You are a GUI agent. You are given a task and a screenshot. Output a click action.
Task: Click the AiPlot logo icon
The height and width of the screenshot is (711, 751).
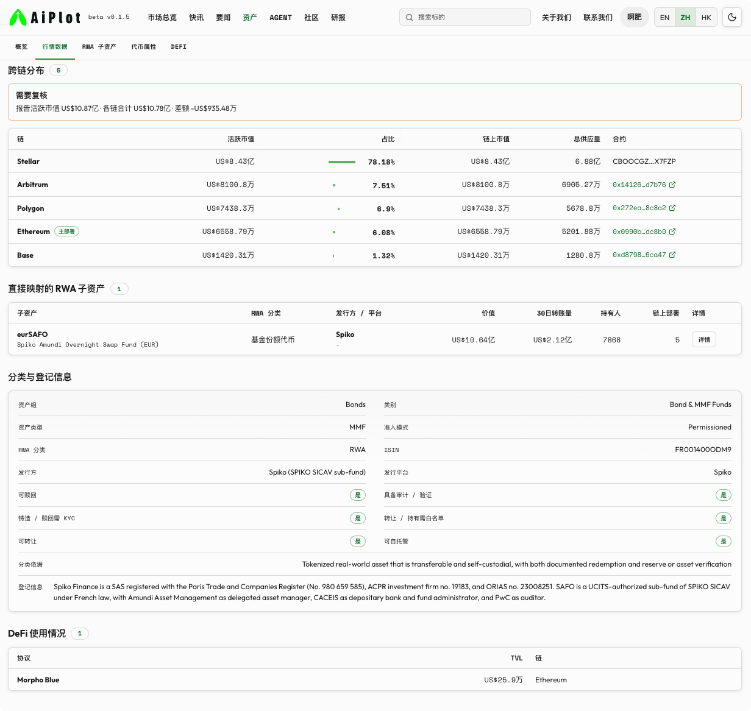18,17
